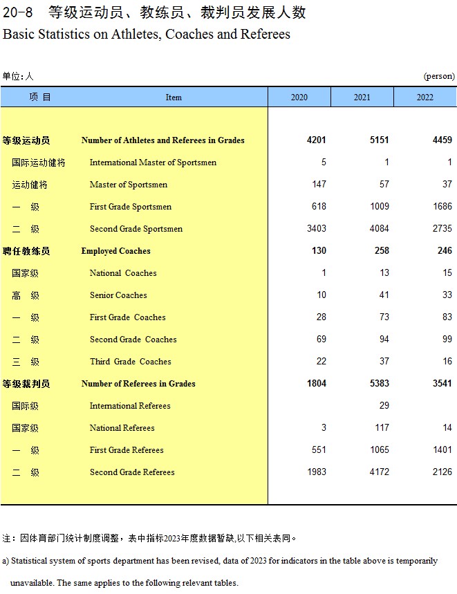Click value 130 for Employed Coaches

[x=319, y=250]
